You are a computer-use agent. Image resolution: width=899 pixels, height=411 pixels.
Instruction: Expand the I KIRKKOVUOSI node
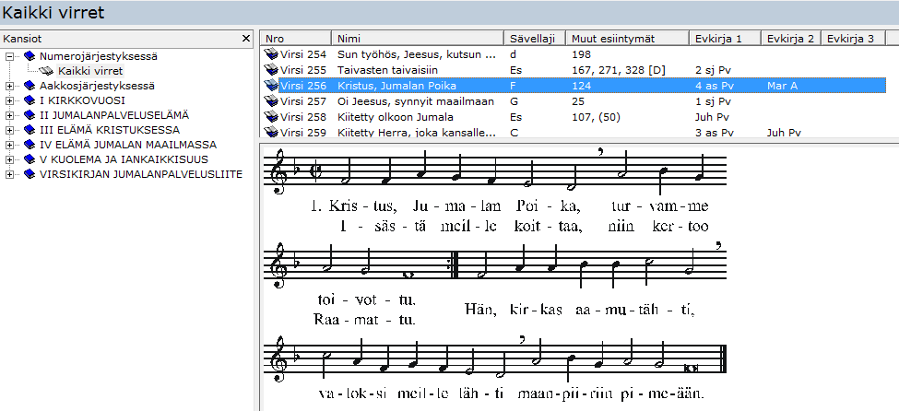point(10,100)
